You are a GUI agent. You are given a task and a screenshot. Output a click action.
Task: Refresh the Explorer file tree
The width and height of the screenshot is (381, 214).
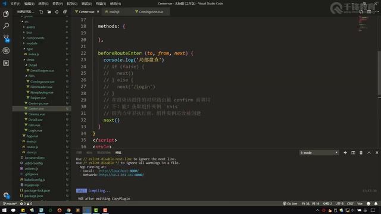pyautogui.click(x=57, y=12)
